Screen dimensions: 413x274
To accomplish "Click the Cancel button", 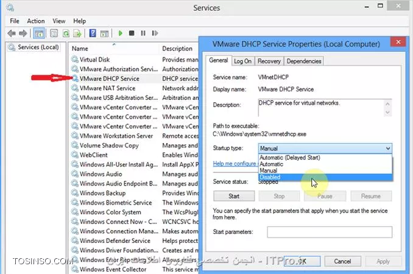I will tap(342, 261).
